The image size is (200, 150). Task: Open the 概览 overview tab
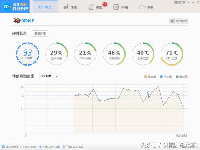pyautogui.click(x=45, y=7)
